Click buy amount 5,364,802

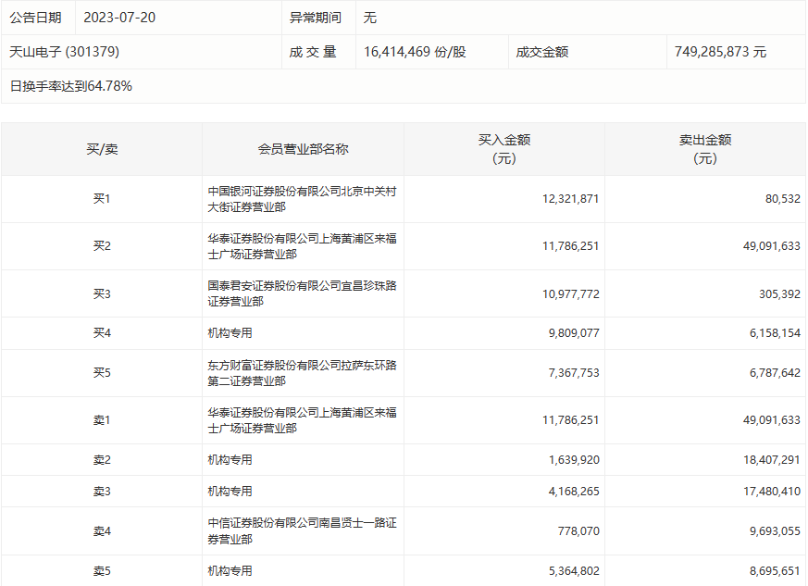(x=574, y=570)
